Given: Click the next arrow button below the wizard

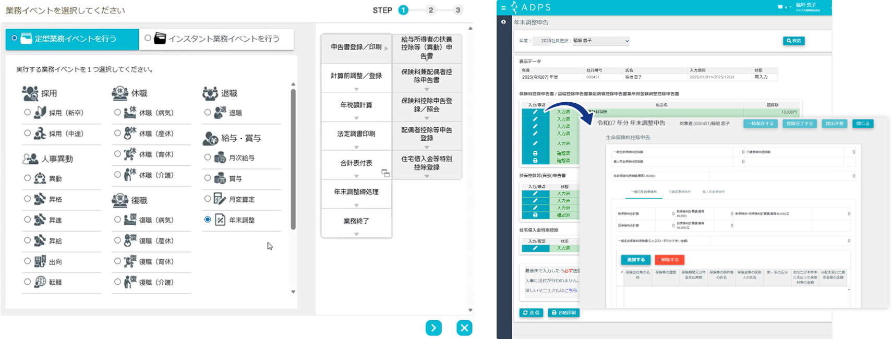Looking at the screenshot, I should click(433, 328).
